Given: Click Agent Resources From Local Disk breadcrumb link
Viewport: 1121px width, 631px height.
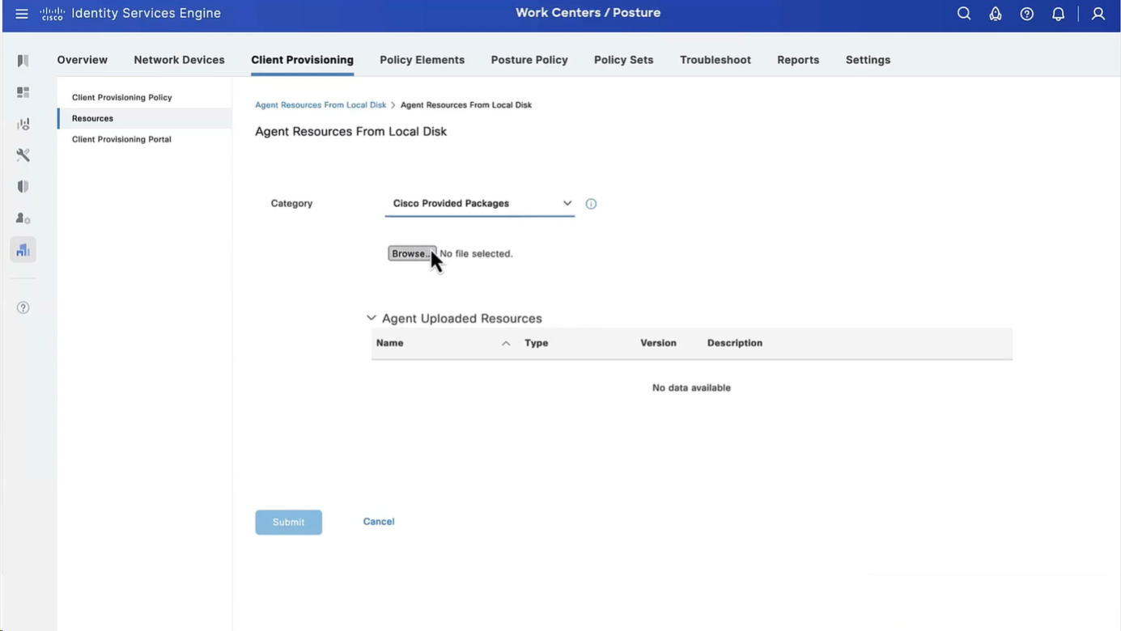Looking at the screenshot, I should 321,105.
